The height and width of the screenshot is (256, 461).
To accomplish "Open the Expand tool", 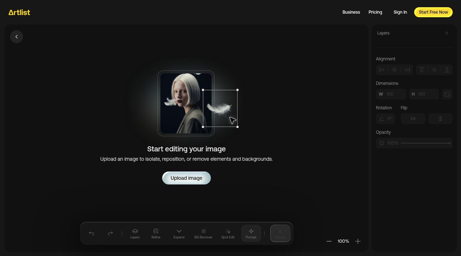I will pos(179,233).
